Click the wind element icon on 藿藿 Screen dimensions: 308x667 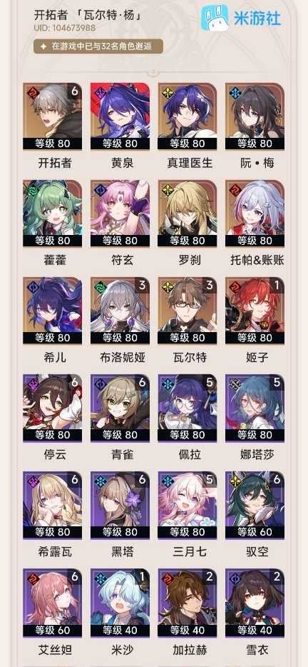pyautogui.click(x=32, y=189)
